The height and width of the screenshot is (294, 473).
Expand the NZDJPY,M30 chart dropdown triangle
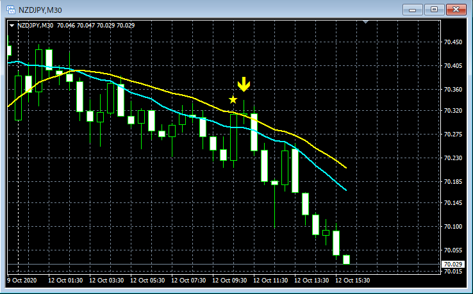[12, 26]
